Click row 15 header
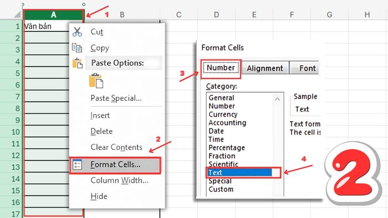Image resolution: width=388 pixels, height=218 pixels. click(11, 190)
